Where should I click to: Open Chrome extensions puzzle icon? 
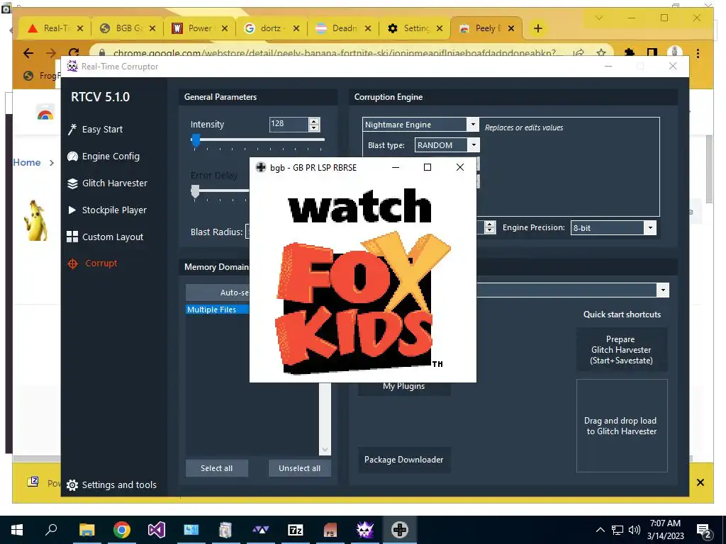[x=630, y=52]
